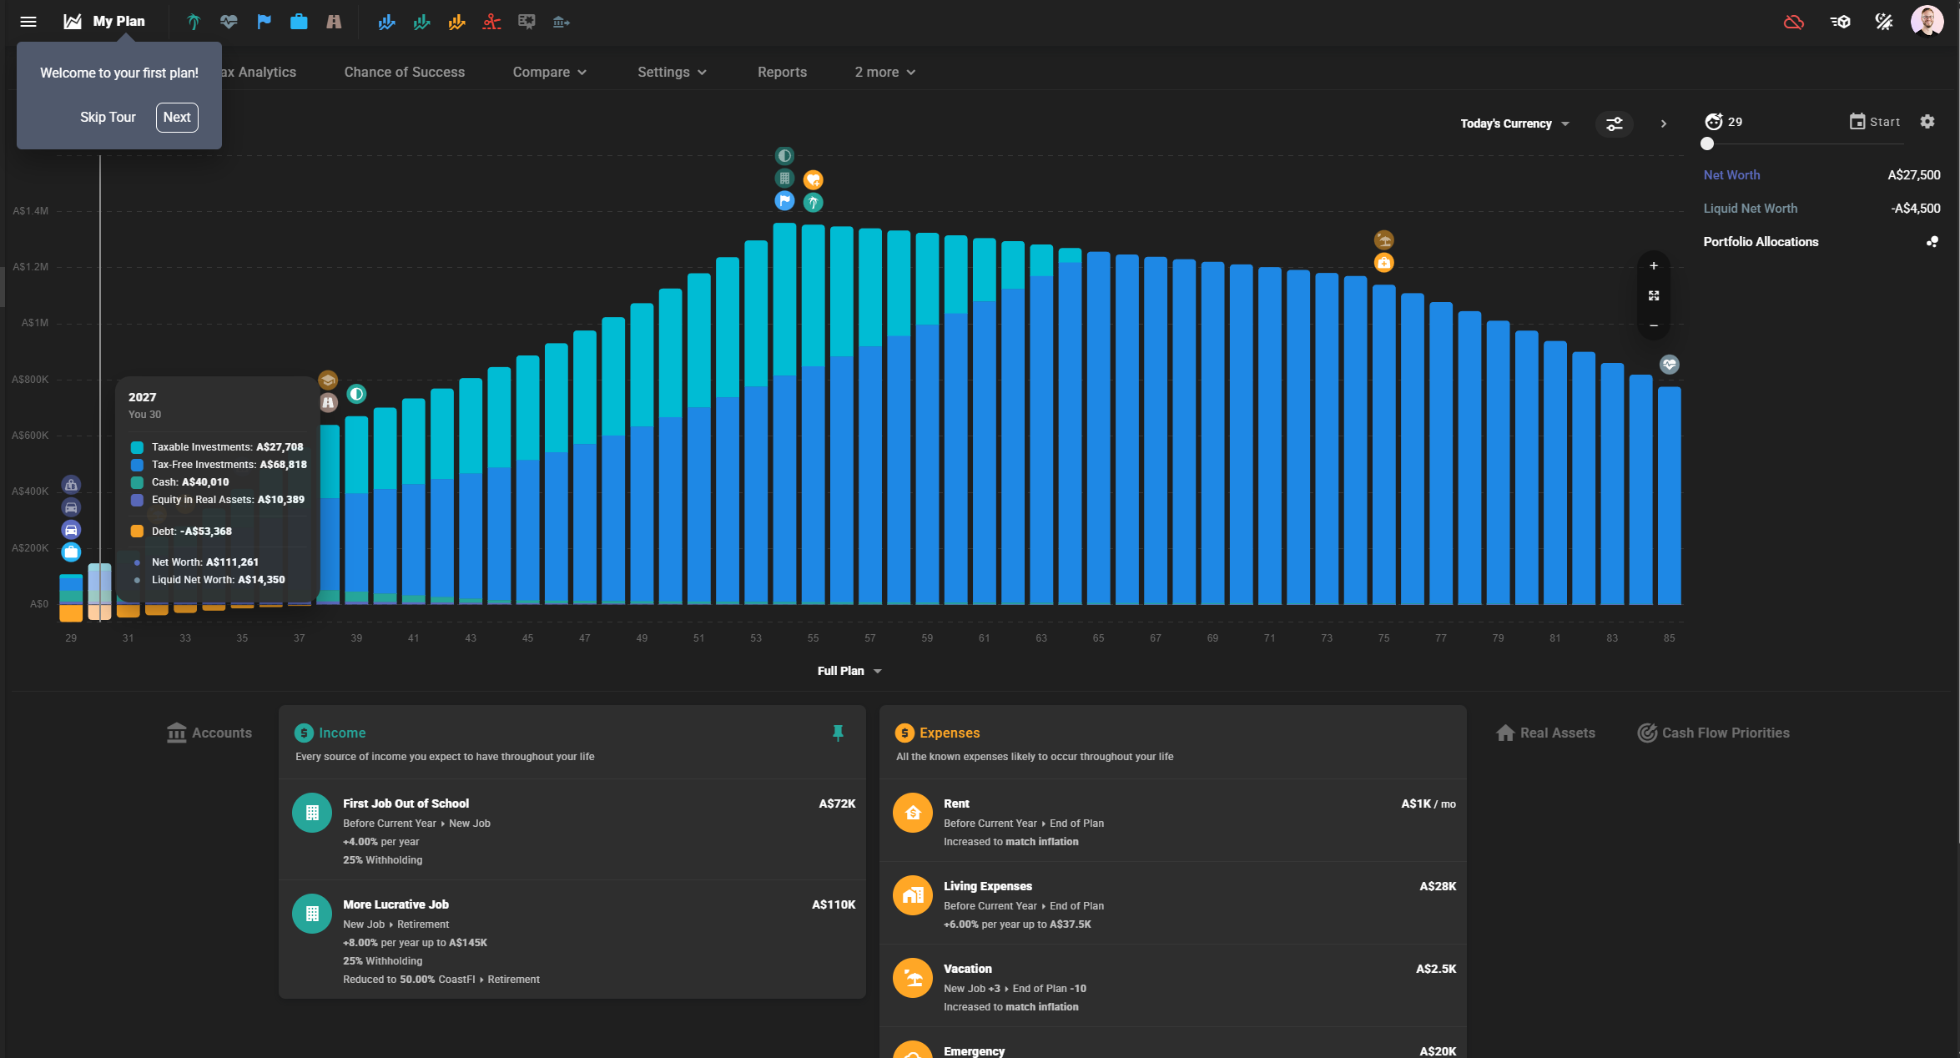Image resolution: width=1960 pixels, height=1058 pixels.
Task: Open the Chance of Success tab
Action: [x=404, y=72]
